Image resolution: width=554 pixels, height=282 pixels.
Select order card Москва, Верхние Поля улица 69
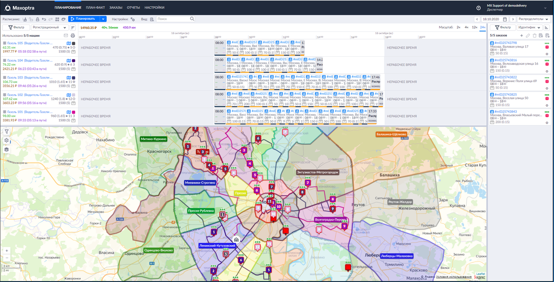pyautogui.click(x=519, y=83)
